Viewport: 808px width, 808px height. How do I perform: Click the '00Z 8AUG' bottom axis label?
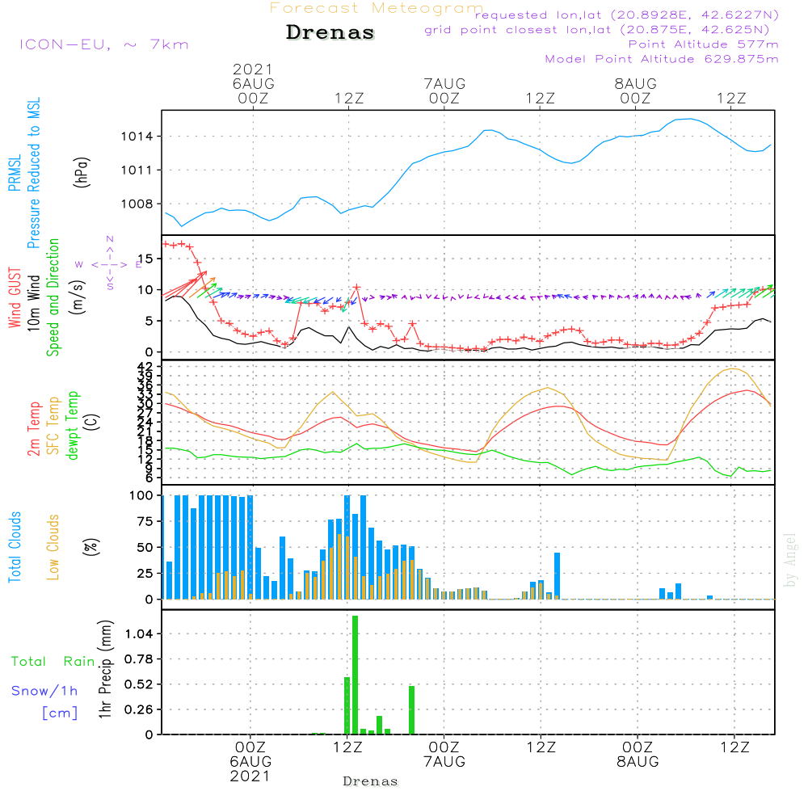pyautogui.click(x=638, y=755)
